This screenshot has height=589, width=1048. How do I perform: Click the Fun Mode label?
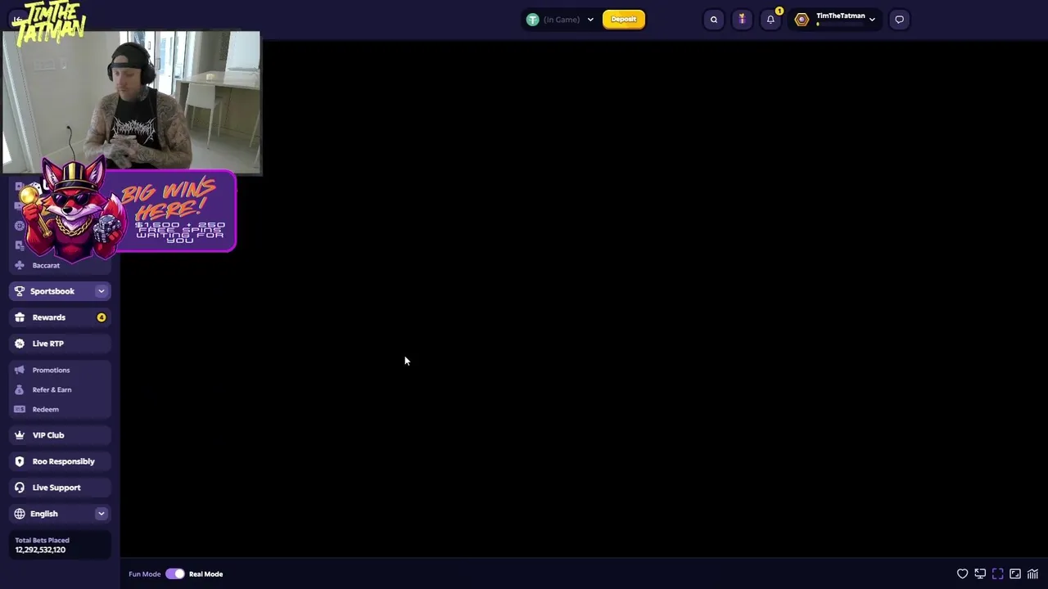pos(145,574)
